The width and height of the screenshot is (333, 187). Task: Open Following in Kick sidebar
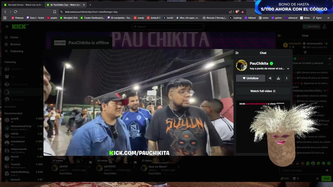tap(14, 51)
